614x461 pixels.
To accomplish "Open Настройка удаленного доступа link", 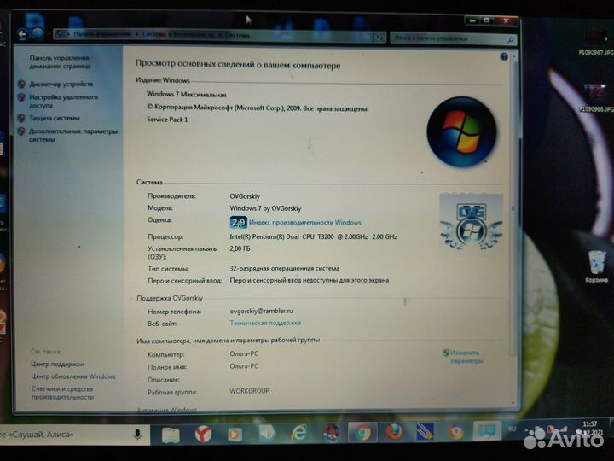I will pyautogui.click(x=63, y=101).
